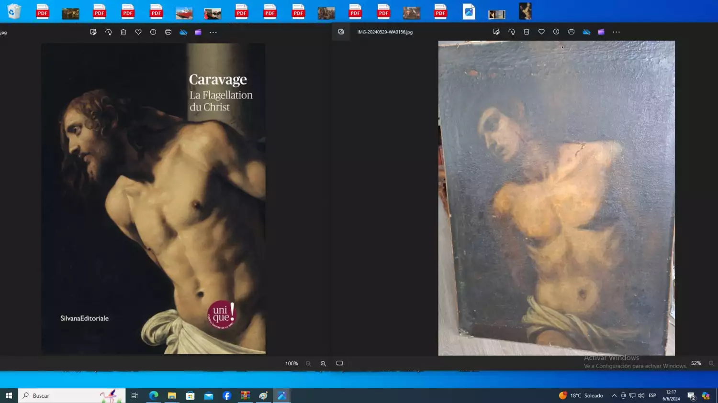Favorite the Caravage image with heart icon
Image resolution: width=718 pixels, height=403 pixels.
click(138, 32)
